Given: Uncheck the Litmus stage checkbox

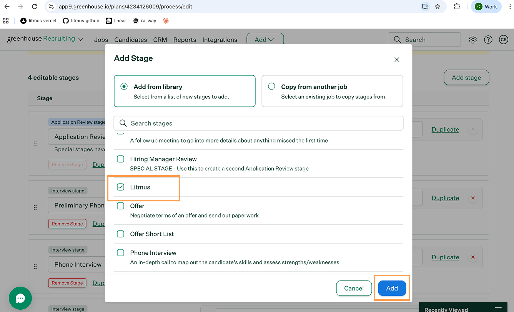Looking at the screenshot, I should [x=121, y=187].
